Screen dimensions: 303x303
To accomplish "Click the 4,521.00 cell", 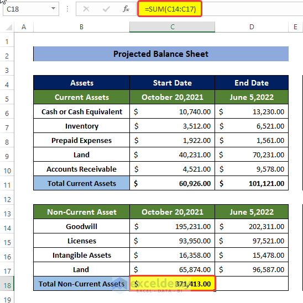I will 172,169.
